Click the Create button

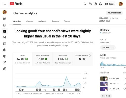coord(110,4)
